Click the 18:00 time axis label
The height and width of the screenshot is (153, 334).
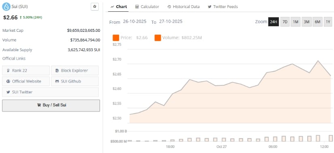point(170,147)
